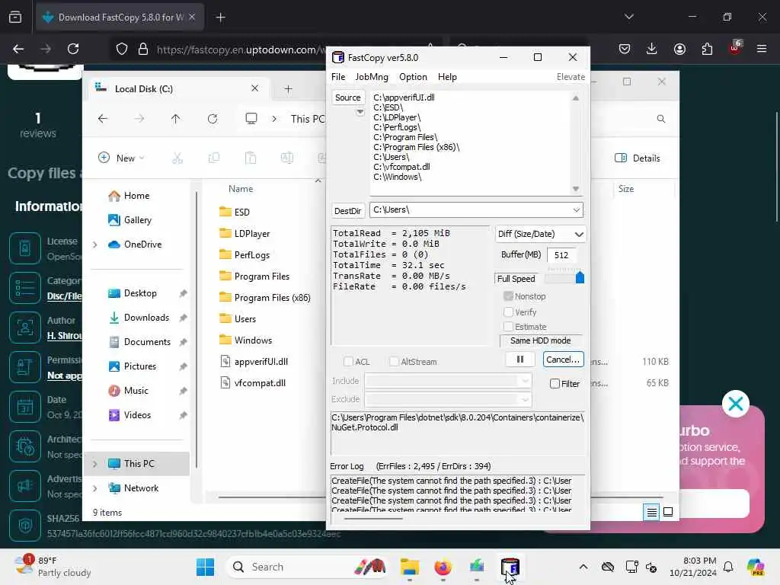Enable the Estimate checkbox
780x585 pixels.
coord(508,326)
